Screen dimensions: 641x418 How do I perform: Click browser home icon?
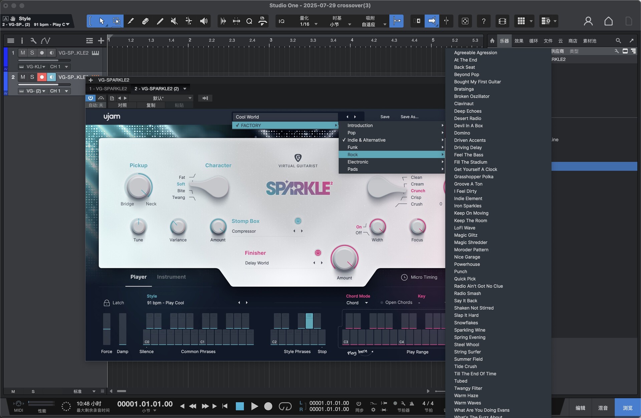(x=492, y=41)
